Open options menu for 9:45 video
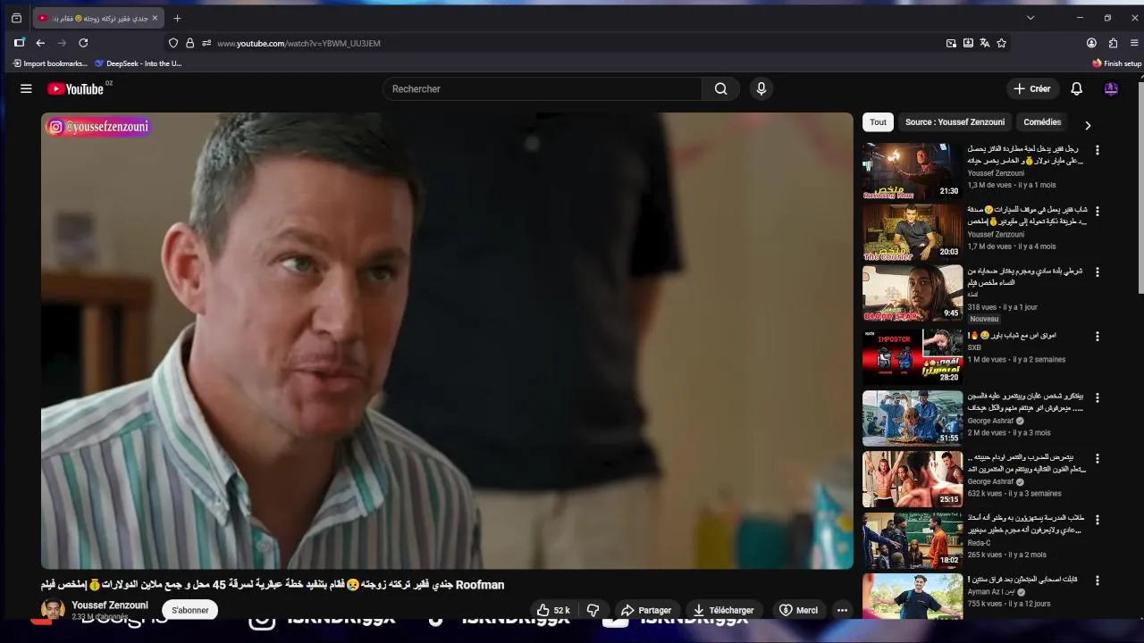The height and width of the screenshot is (643, 1144). 1098,272
